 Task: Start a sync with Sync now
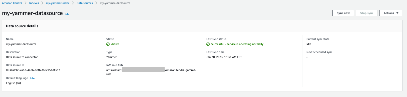pyautogui.click(x=343, y=13)
